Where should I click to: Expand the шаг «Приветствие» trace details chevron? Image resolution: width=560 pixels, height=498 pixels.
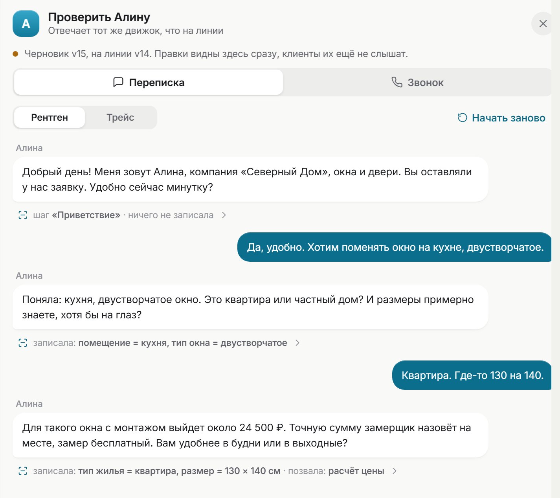(x=224, y=215)
